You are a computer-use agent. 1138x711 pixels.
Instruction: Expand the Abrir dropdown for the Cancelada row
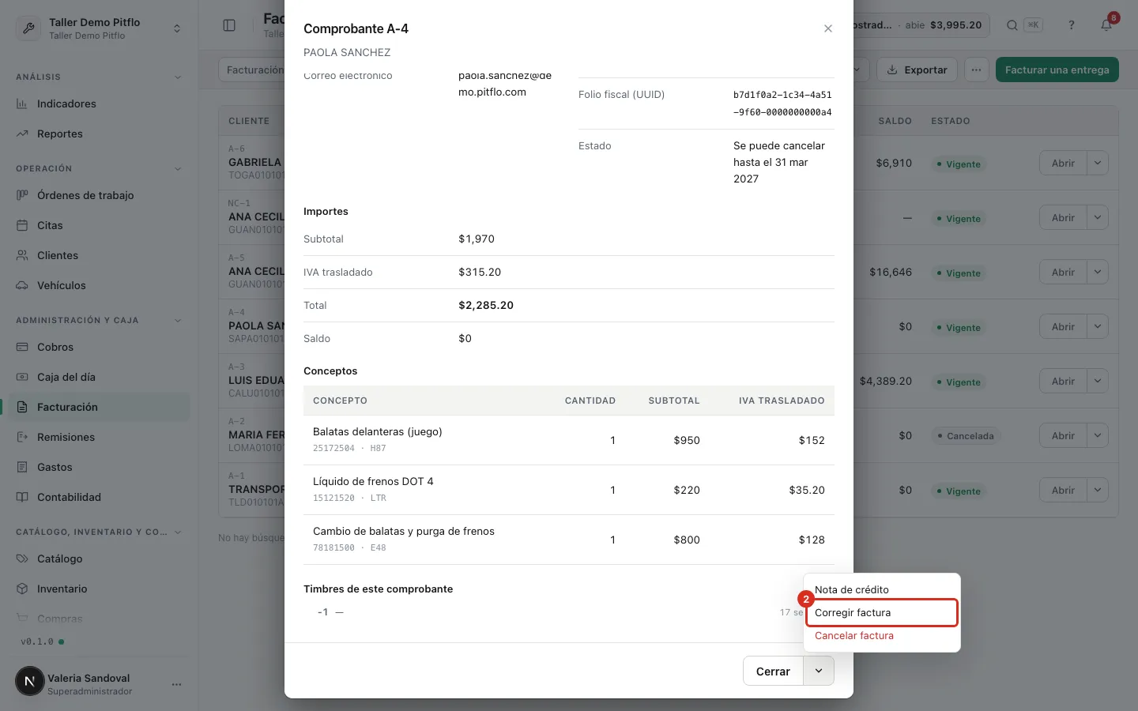[1098, 435]
